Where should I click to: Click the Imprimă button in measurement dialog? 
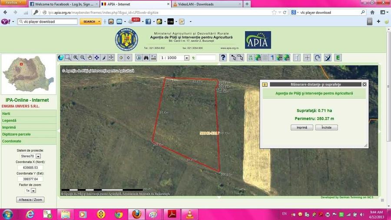pos(302,127)
